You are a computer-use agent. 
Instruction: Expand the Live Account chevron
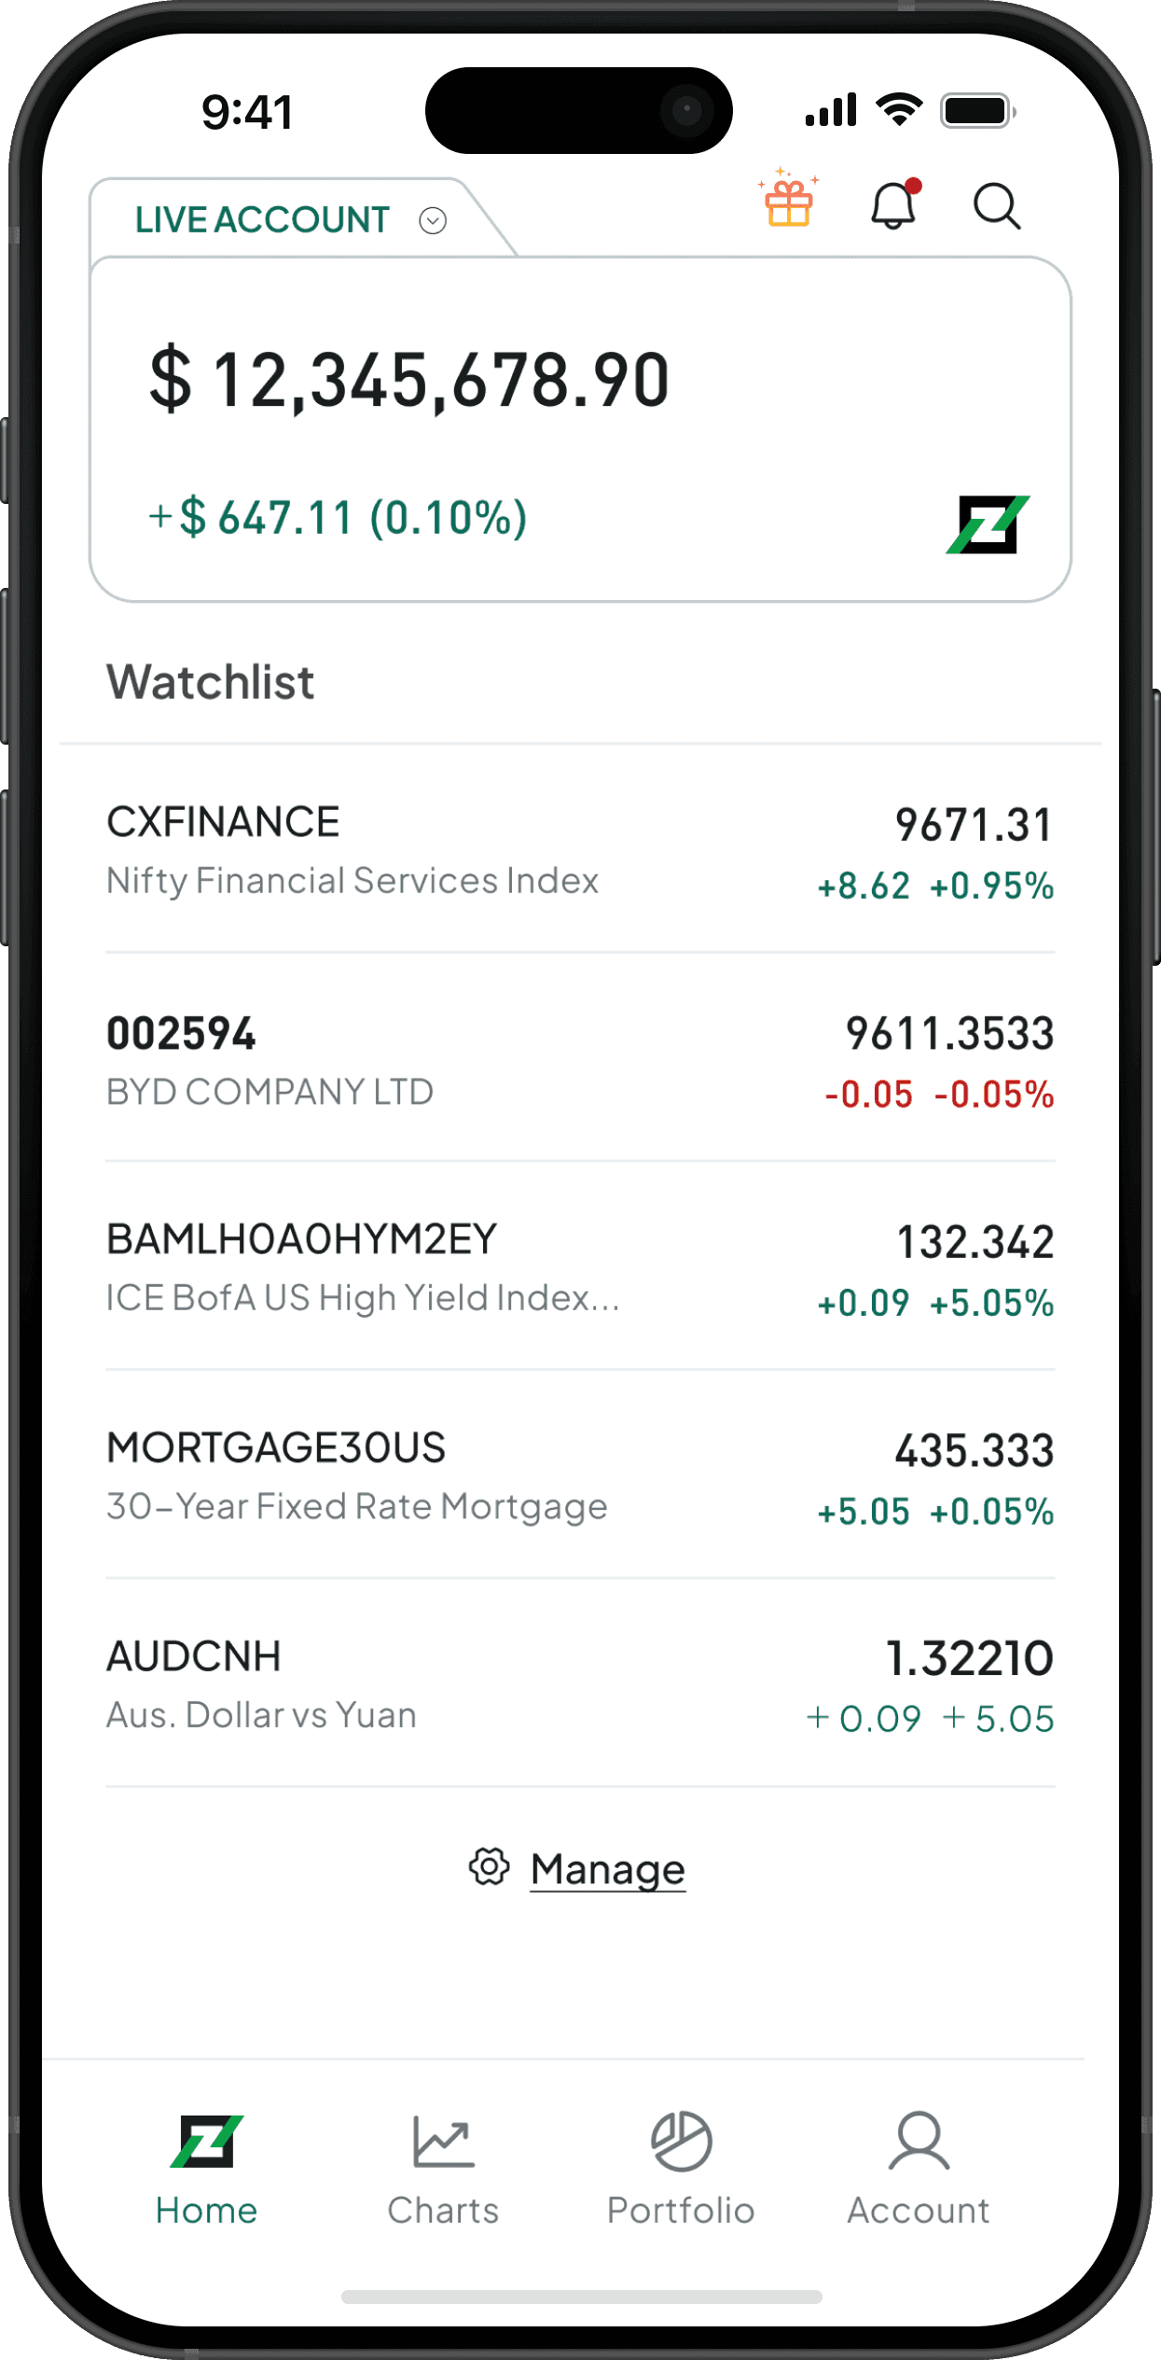(433, 220)
